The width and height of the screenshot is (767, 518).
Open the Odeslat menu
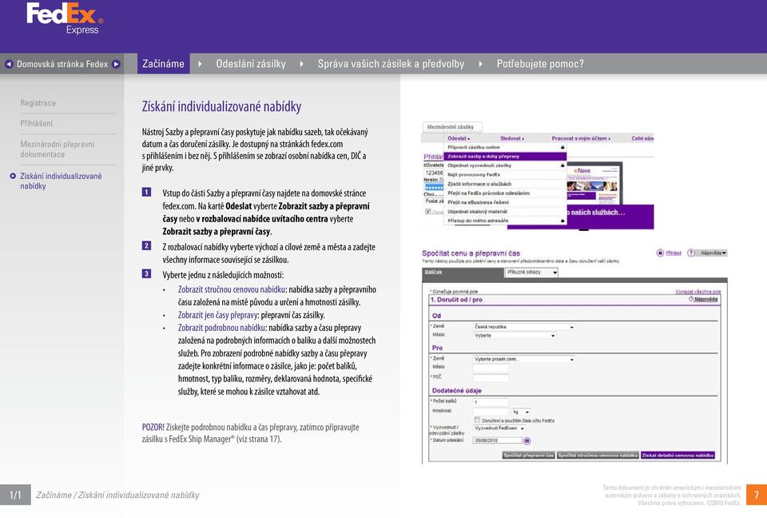459,138
